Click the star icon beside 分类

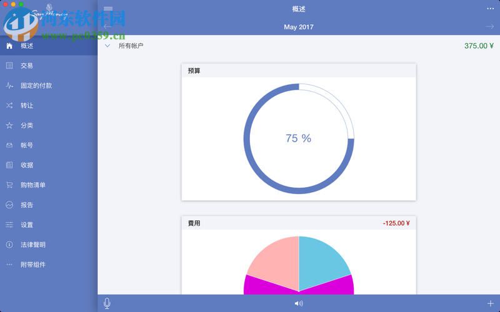tap(9, 125)
